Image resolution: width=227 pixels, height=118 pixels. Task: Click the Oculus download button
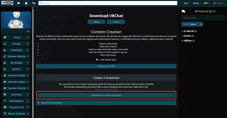coord(116,22)
